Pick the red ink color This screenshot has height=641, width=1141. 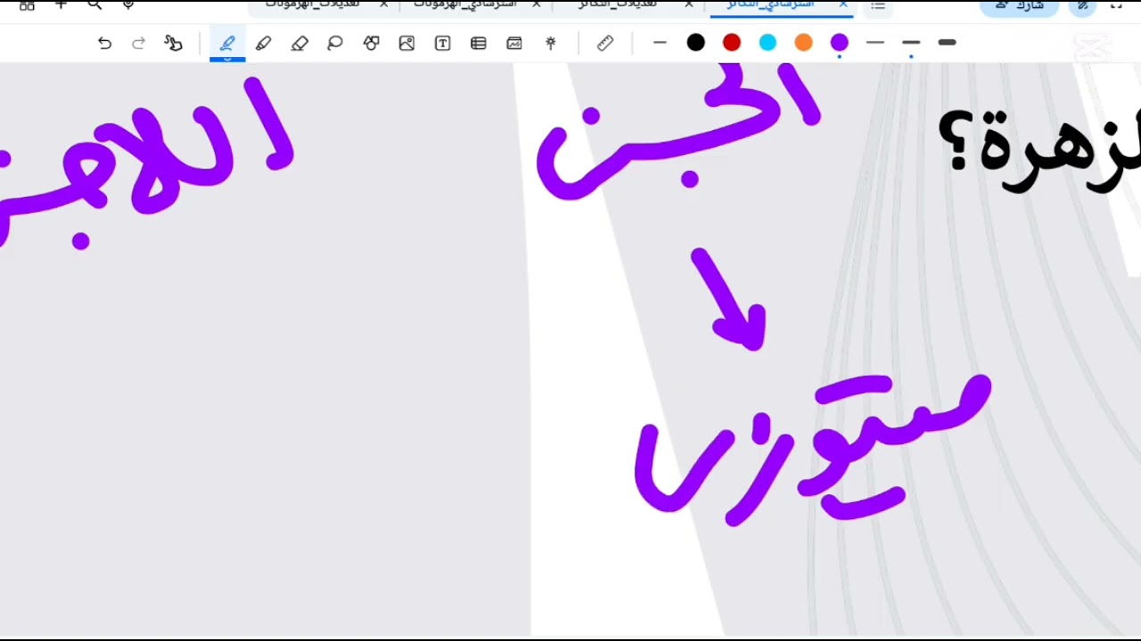click(732, 43)
